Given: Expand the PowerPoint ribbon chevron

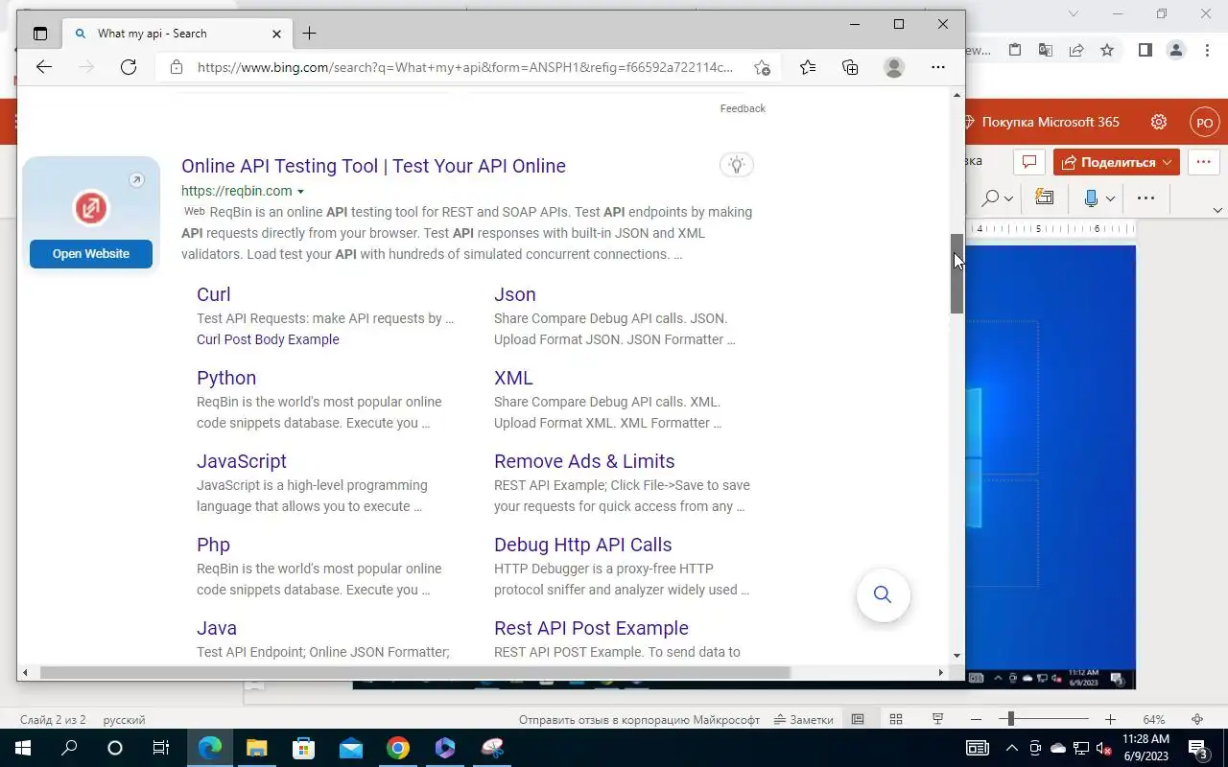Looking at the screenshot, I should 1217,210.
